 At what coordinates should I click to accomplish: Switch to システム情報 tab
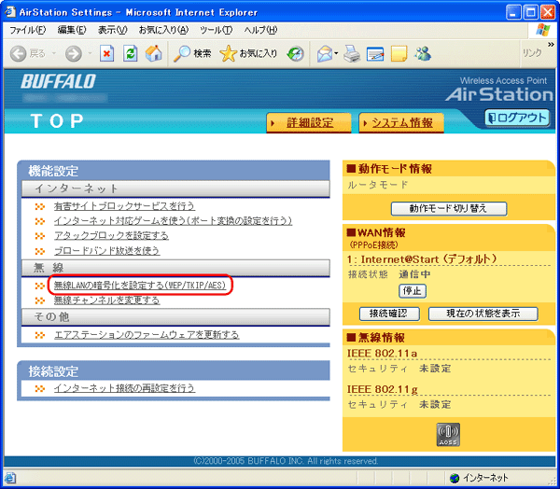(x=401, y=123)
